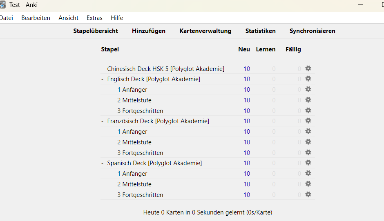
Task: Collapse the Englisch Deck subdecks
Action: (x=103, y=79)
